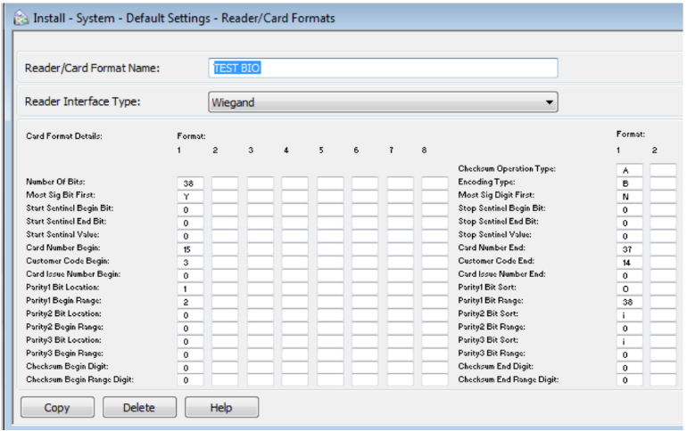This screenshot has width=687, height=431.
Task: Click Card Number End field showing 37
Action: point(627,249)
